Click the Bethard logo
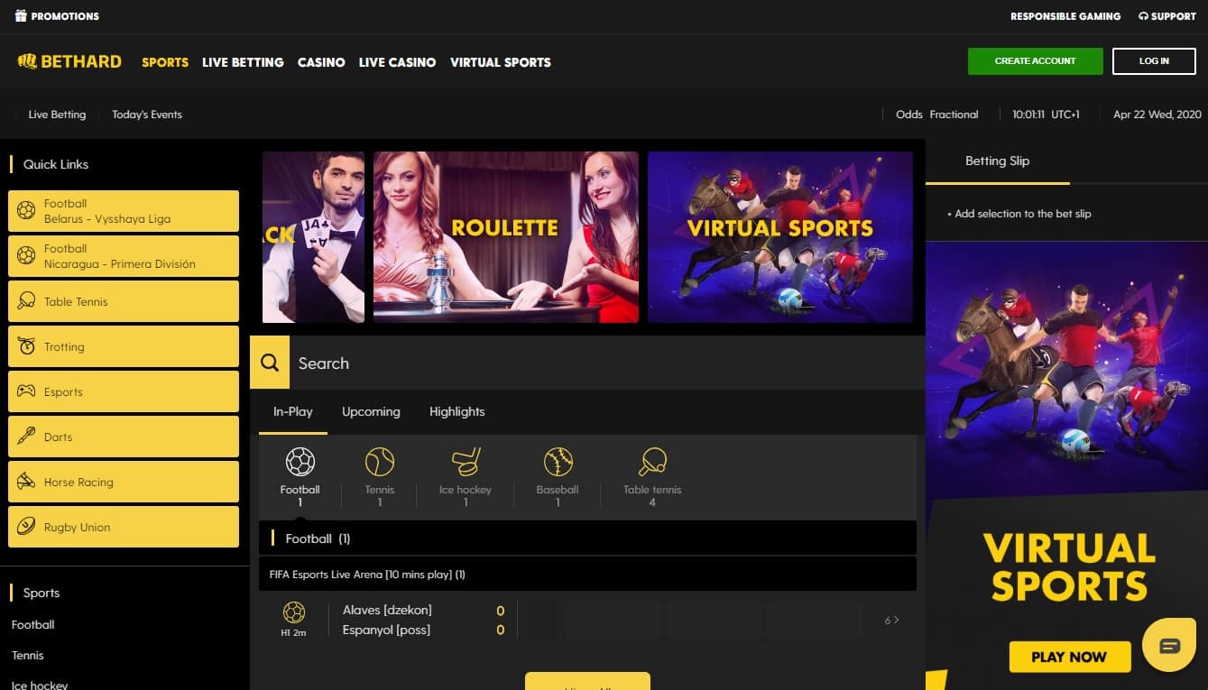The image size is (1208, 690). click(69, 61)
